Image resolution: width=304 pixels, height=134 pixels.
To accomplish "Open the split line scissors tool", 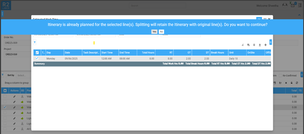I will click(x=243, y=45).
